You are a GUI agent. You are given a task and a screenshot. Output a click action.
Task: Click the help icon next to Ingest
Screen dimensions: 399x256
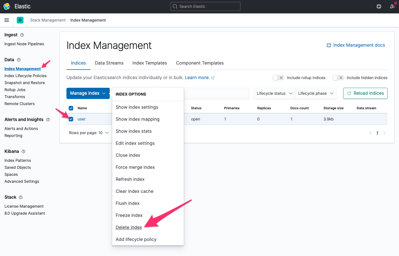point(22,35)
